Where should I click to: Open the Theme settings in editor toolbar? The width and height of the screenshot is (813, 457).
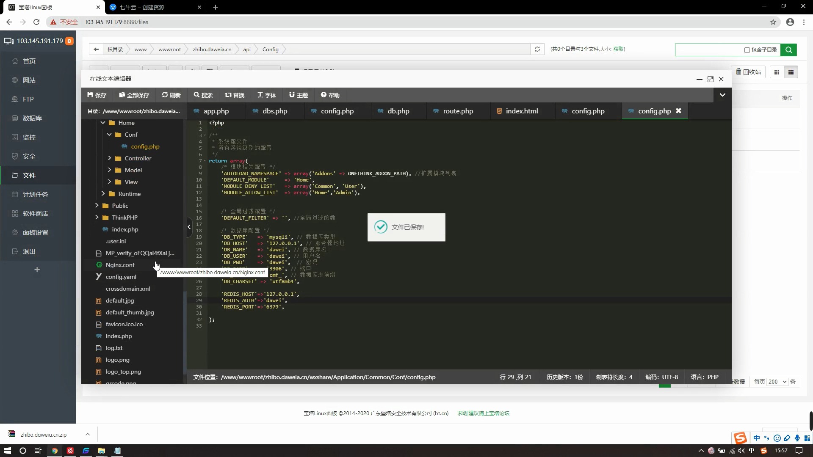298,95
